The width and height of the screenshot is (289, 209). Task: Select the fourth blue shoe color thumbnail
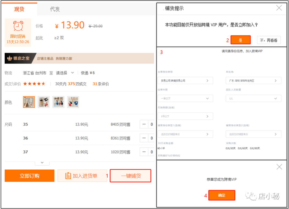[73, 102]
